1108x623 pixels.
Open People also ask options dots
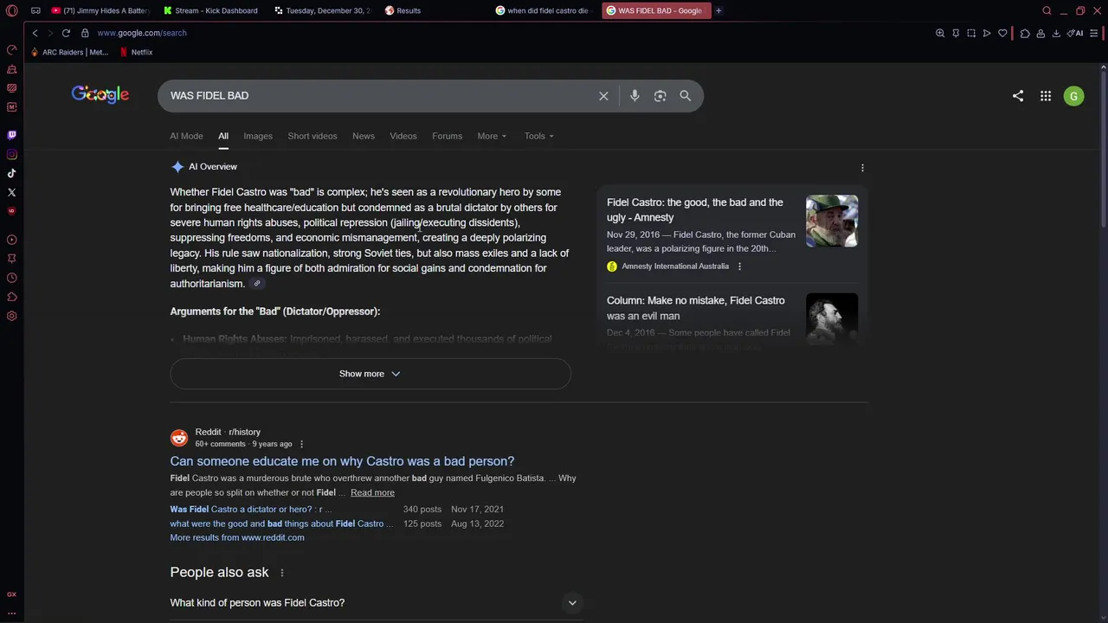(281, 573)
